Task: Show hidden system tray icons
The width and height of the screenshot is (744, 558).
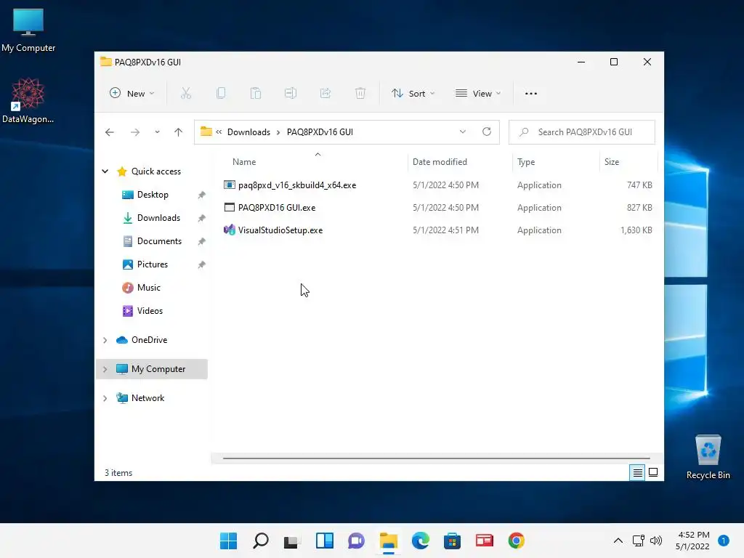Action: point(618,541)
